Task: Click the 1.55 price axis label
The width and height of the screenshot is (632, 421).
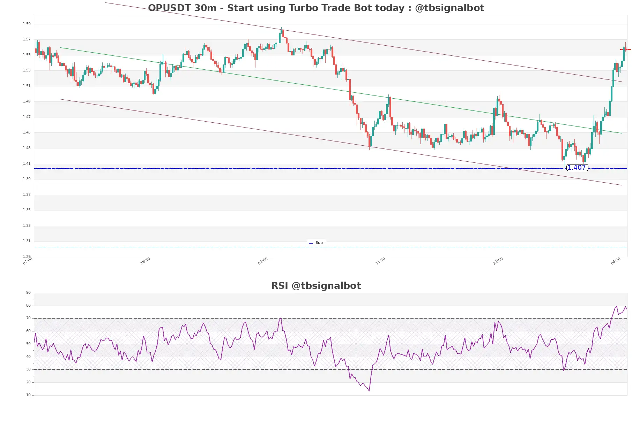Action: pos(27,55)
